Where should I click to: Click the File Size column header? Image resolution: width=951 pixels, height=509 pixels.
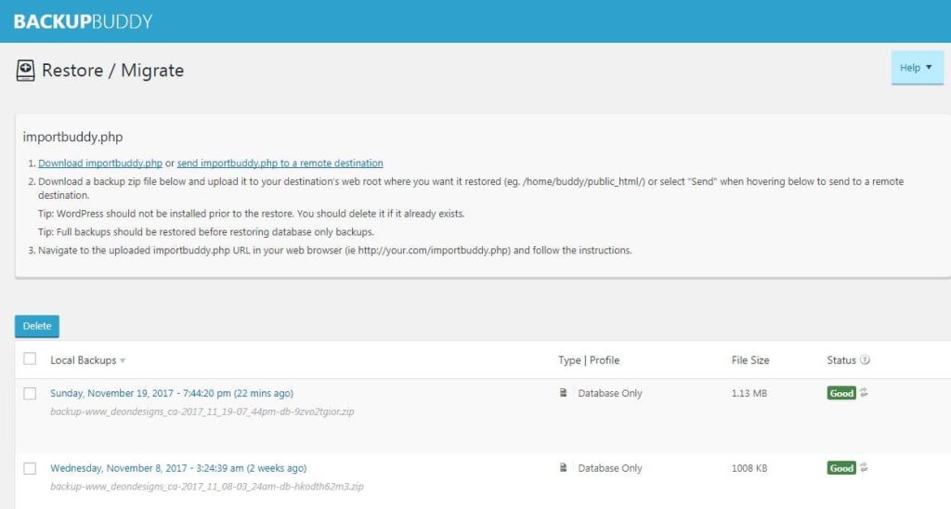[x=750, y=360]
